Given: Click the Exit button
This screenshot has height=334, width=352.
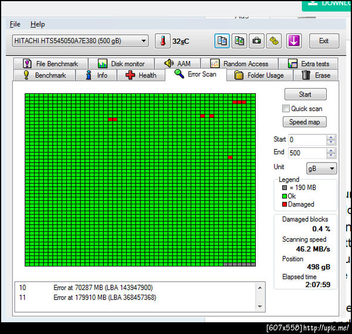Looking at the screenshot, I should pyautogui.click(x=324, y=41).
